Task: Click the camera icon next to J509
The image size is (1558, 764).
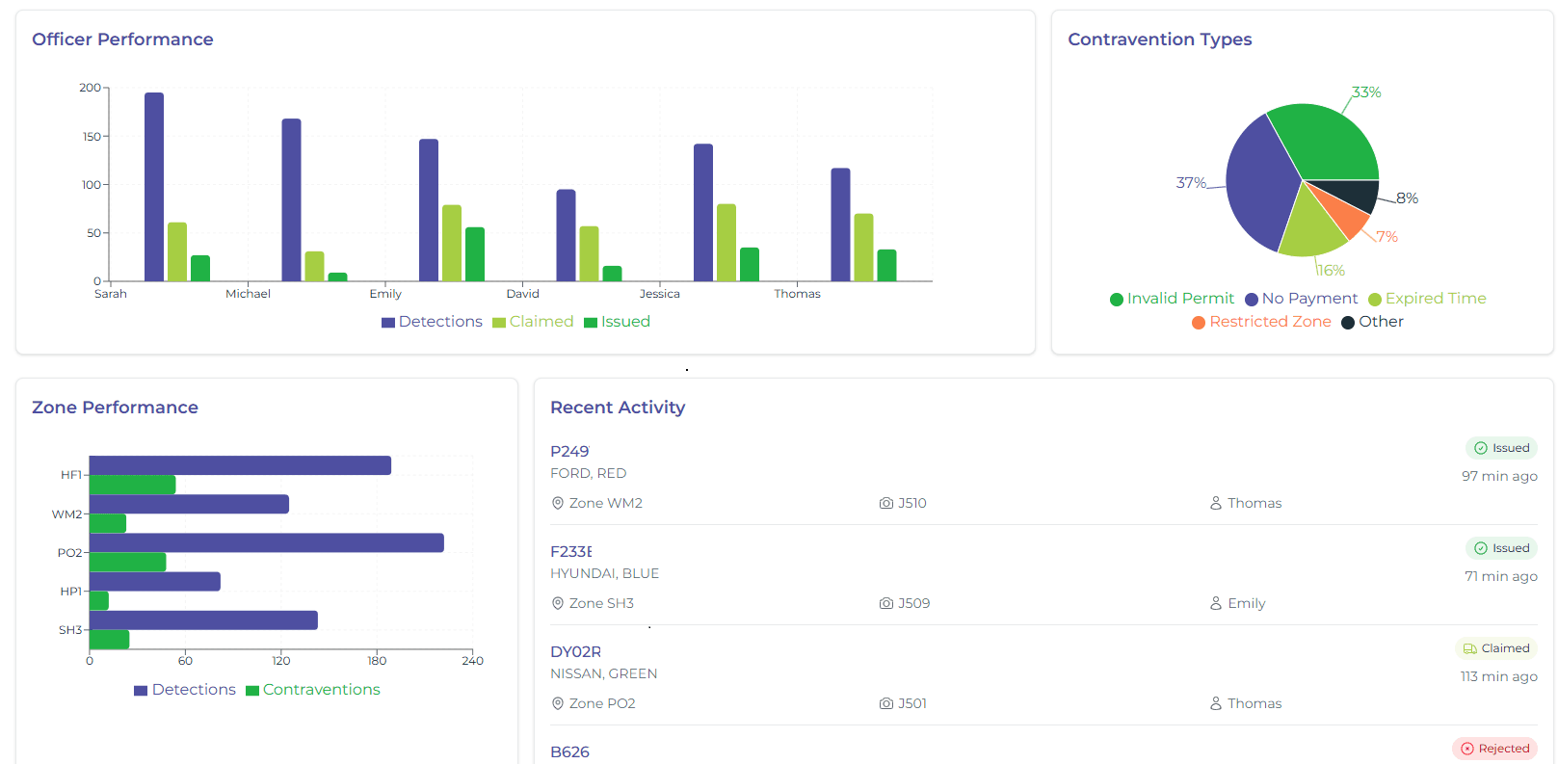Action: 886,603
